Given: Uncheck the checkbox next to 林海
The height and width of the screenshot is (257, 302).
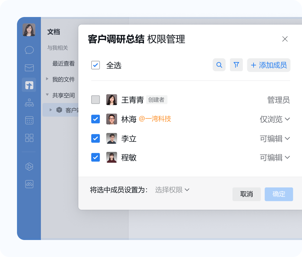Looking at the screenshot, I should click(95, 119).
